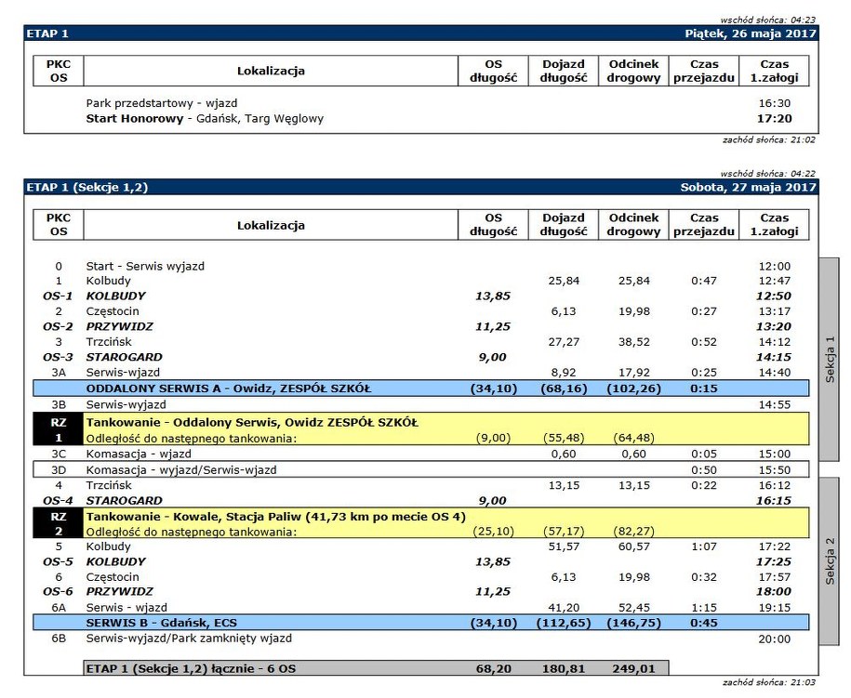Click the OS-3 stage label
The width and height of the screenshot is (851, 698).
coord(58,357)
